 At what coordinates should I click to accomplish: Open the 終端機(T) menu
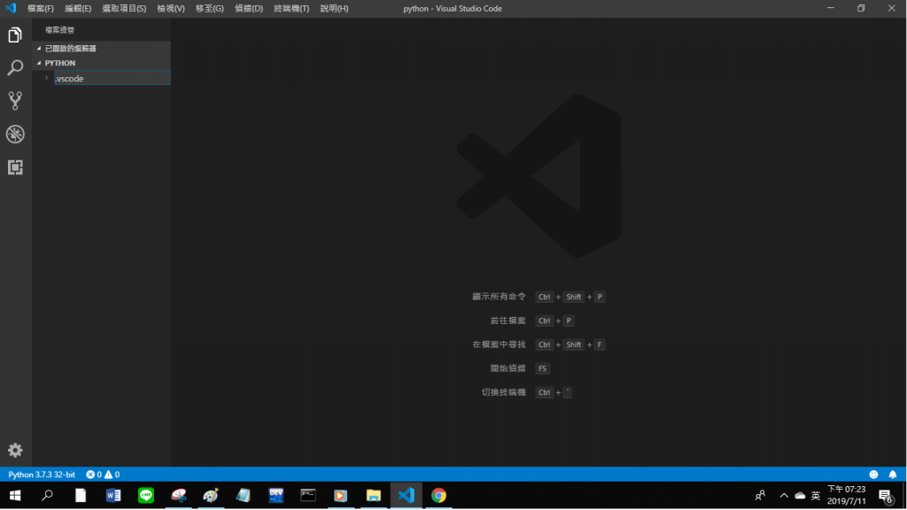pyautogui.click(x=291, y=9)
